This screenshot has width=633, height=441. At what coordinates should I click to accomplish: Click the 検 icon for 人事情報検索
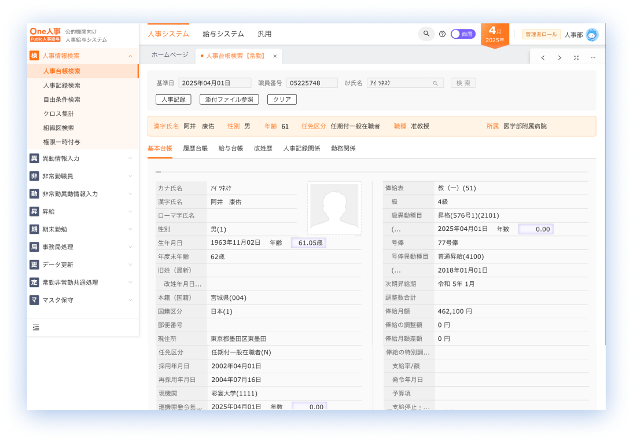coord(34,56)
